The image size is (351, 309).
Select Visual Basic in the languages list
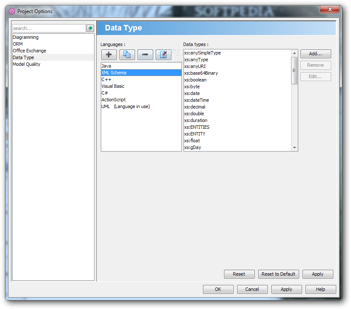[141, 86]
